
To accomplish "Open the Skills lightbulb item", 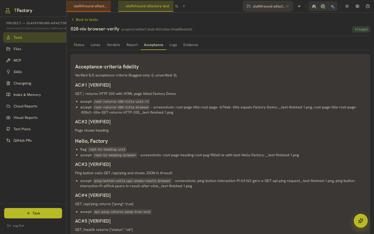I will point(35,72).
